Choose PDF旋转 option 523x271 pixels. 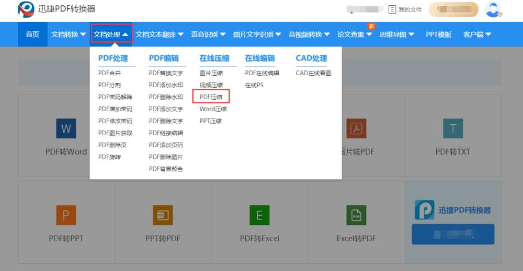click(109, 157)
